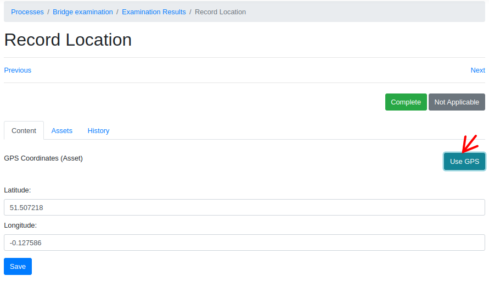Open the History tab

pos(98,130)
